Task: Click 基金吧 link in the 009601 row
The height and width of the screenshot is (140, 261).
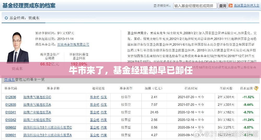Action: pos(94,135)
